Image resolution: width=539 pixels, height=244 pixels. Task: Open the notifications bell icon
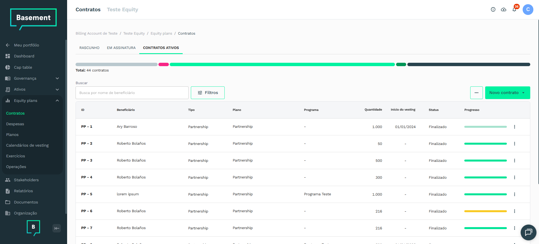(x=514, y=10)
